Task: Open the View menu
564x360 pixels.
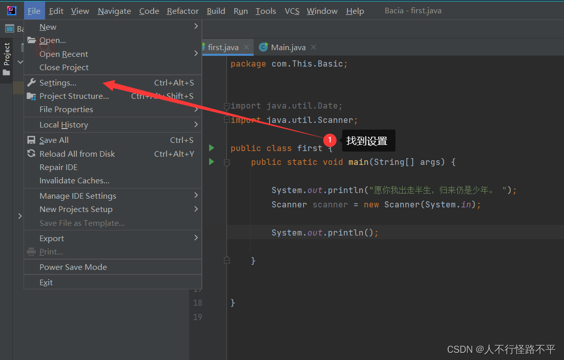Action: pos(80,11)
